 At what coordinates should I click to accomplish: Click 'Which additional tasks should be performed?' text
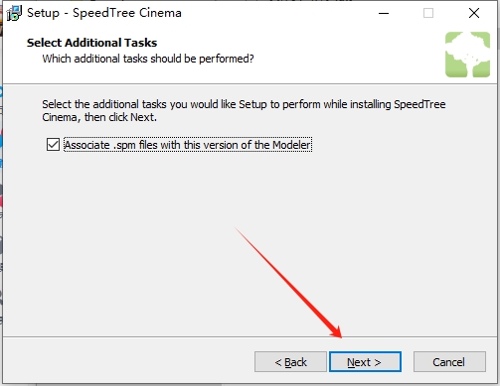(x=148, y=59)
